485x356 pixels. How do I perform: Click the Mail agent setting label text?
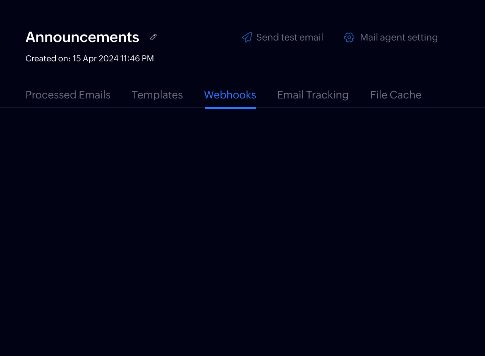tap(399, 37)
